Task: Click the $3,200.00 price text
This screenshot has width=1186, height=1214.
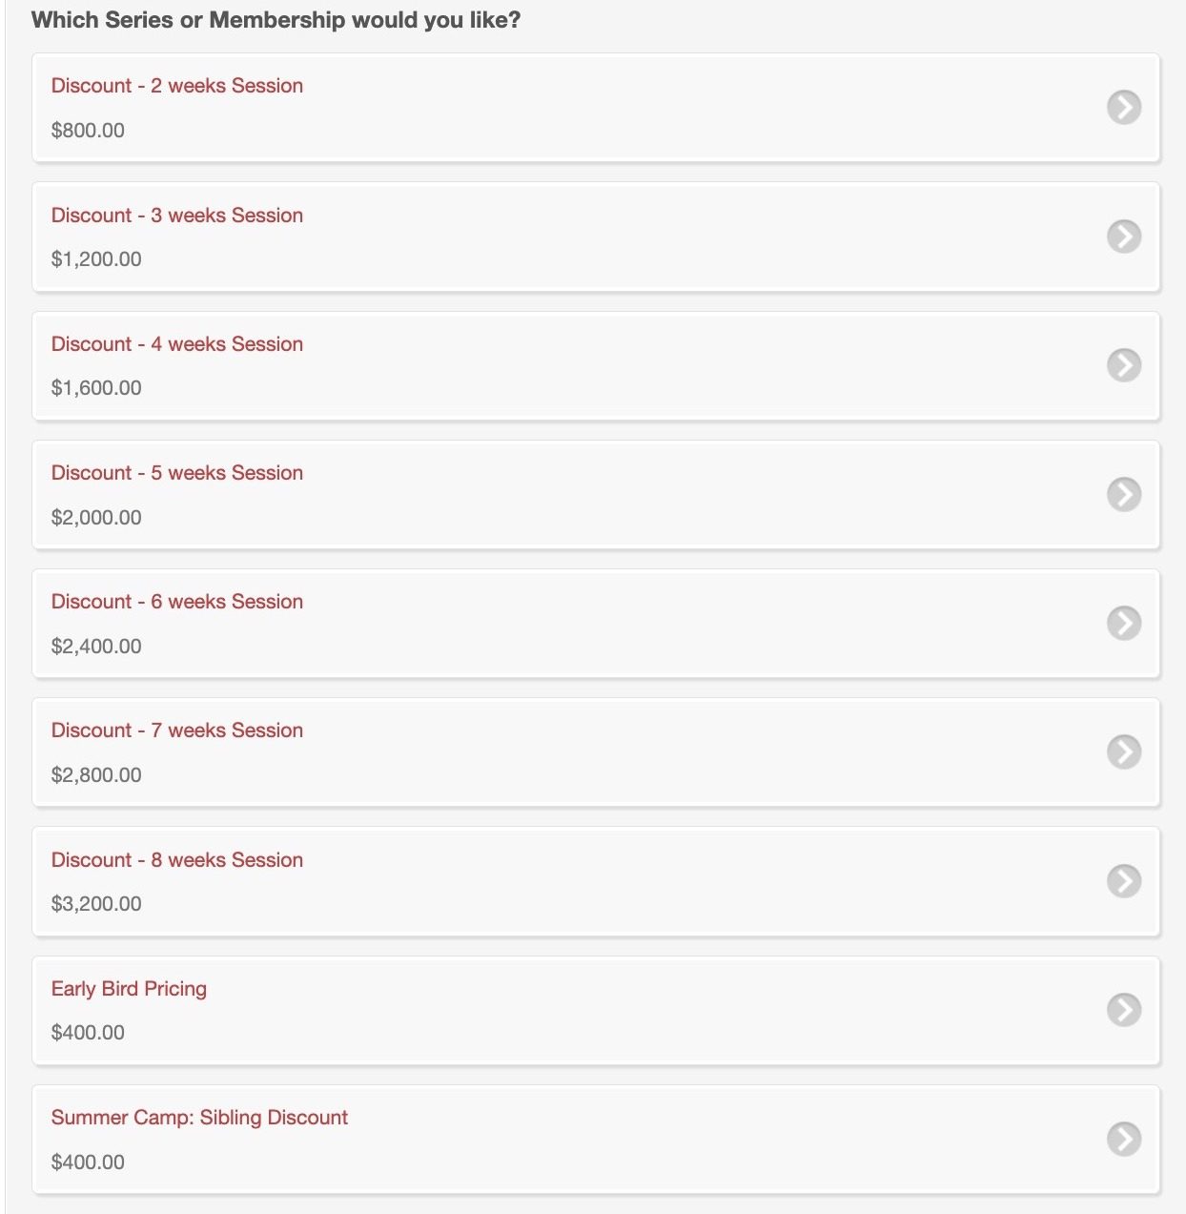Action: click(96, 904)
